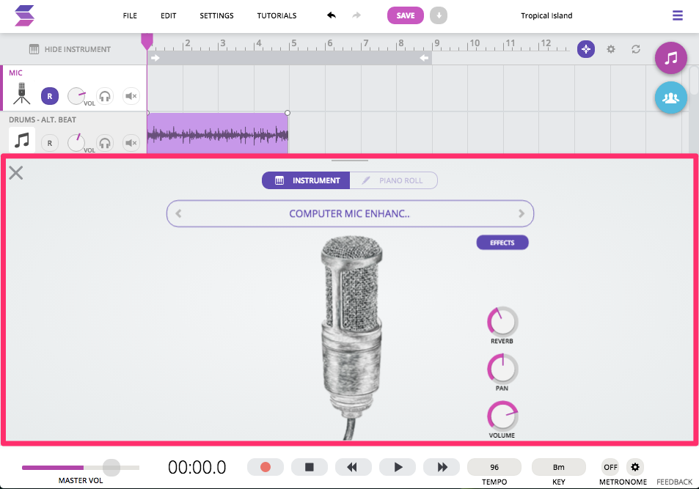699x489 pixels.
Task: Click the MASTER VOL slider handle
Action: point(111,468)
